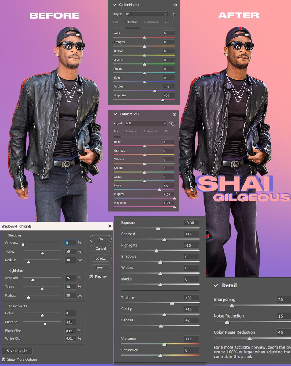This screenshot has width=291, height=366.
Task: Click Midtone value field showing +15
Action: pos(70,322)
